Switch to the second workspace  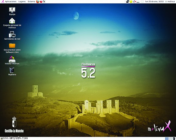coord(170,139)
